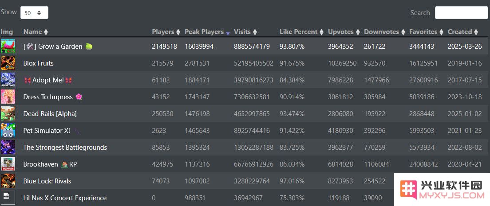The height and width of the screenshot is (206, 490).
Task: Select Pet Simulator X! players value 2623
Action: pos(159,131)
